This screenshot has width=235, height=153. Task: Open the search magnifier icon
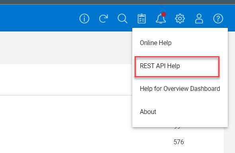122,19
